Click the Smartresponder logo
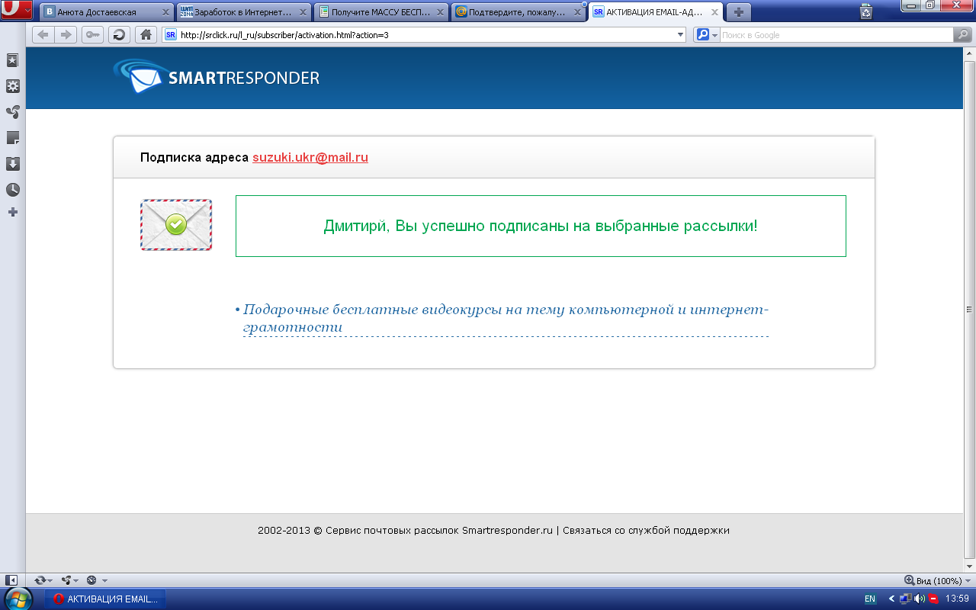 [217, 77]
